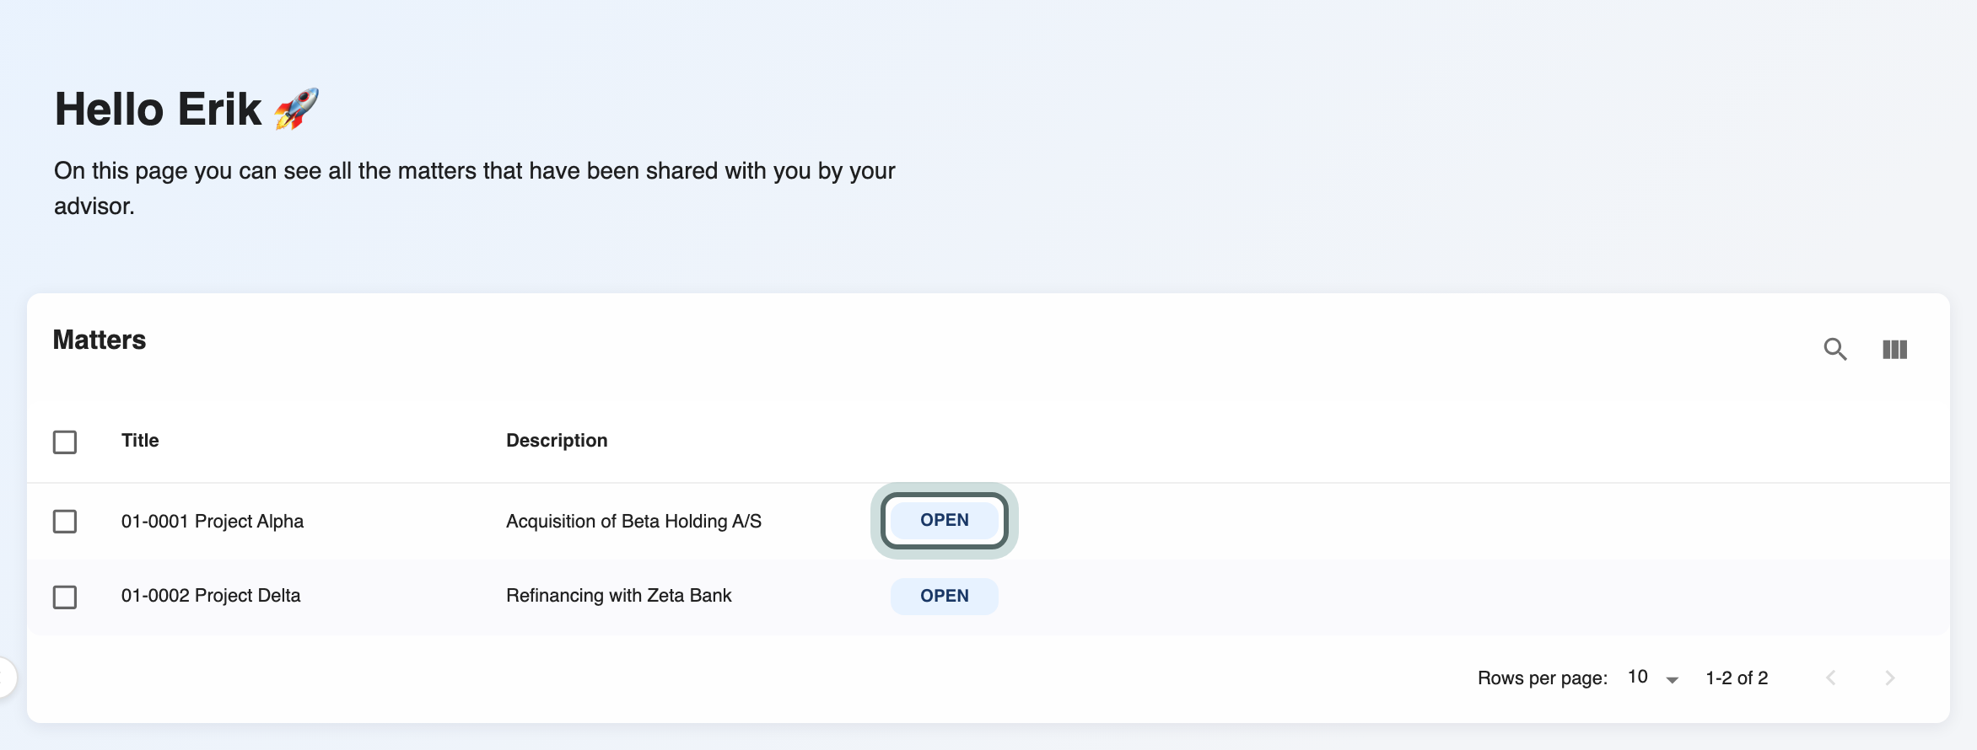Expand the rows per page dropdown
Screen dimensions: 1977x750
point(1653,678)
